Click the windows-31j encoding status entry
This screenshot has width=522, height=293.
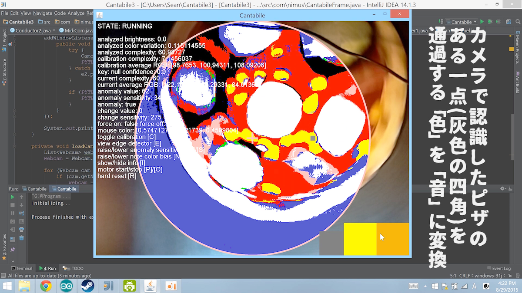point(490,276)
